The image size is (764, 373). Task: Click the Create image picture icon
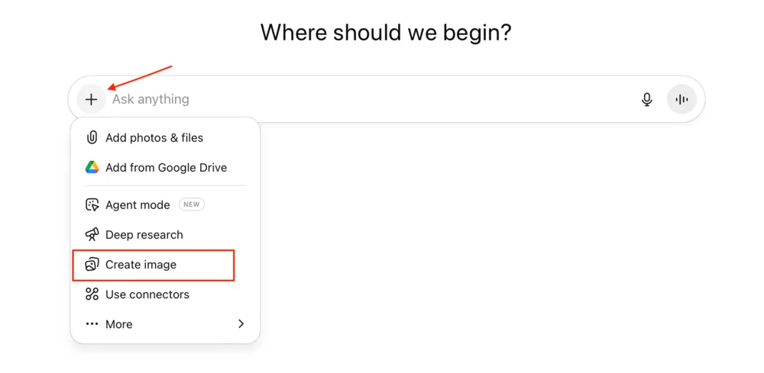(92, 265)
